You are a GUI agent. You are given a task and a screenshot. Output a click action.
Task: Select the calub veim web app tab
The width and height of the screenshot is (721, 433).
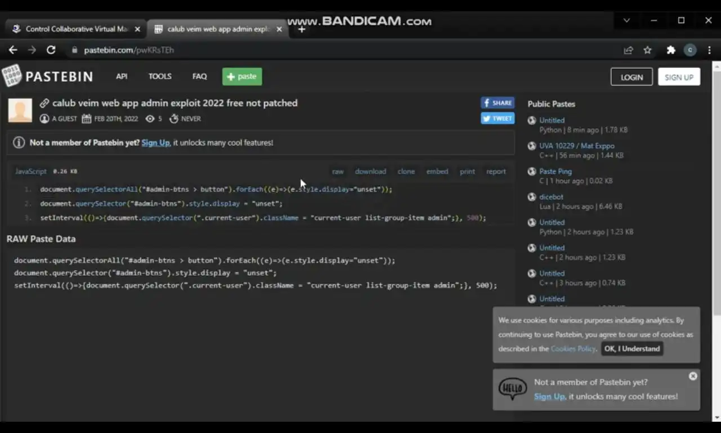[217, 29]
